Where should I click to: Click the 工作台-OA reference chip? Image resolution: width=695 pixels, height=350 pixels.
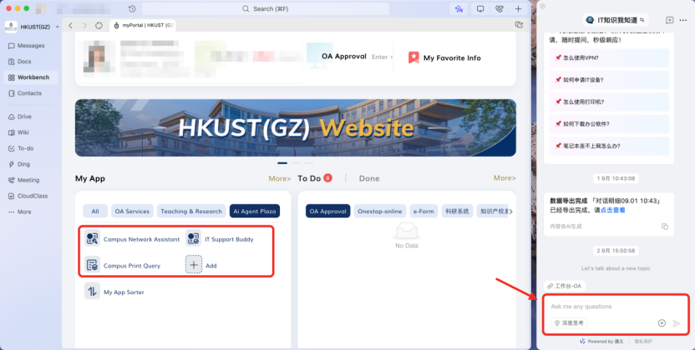coord(564,286)
